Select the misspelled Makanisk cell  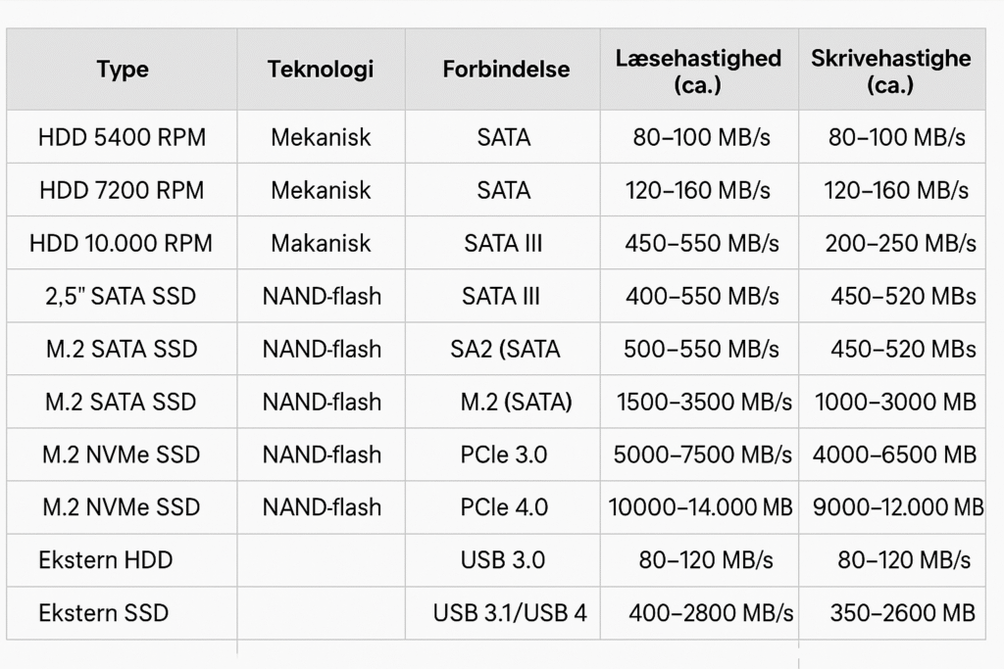[x=321, y=243]
